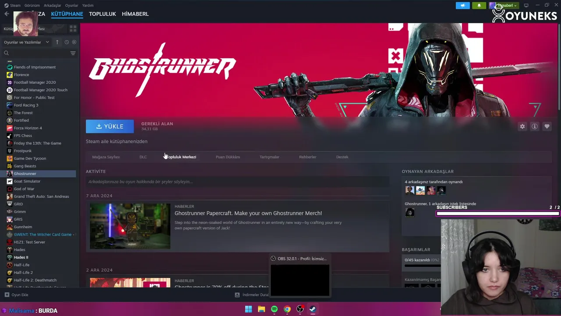Click the library search magnifier icon
This screenshot has width=561, height=316.
(6, 53)
